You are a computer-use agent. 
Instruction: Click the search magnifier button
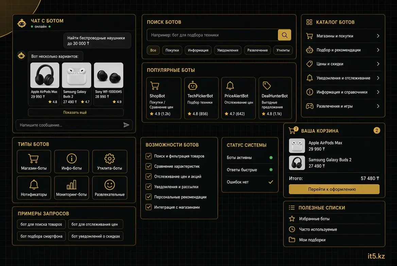tap(284, 35)
